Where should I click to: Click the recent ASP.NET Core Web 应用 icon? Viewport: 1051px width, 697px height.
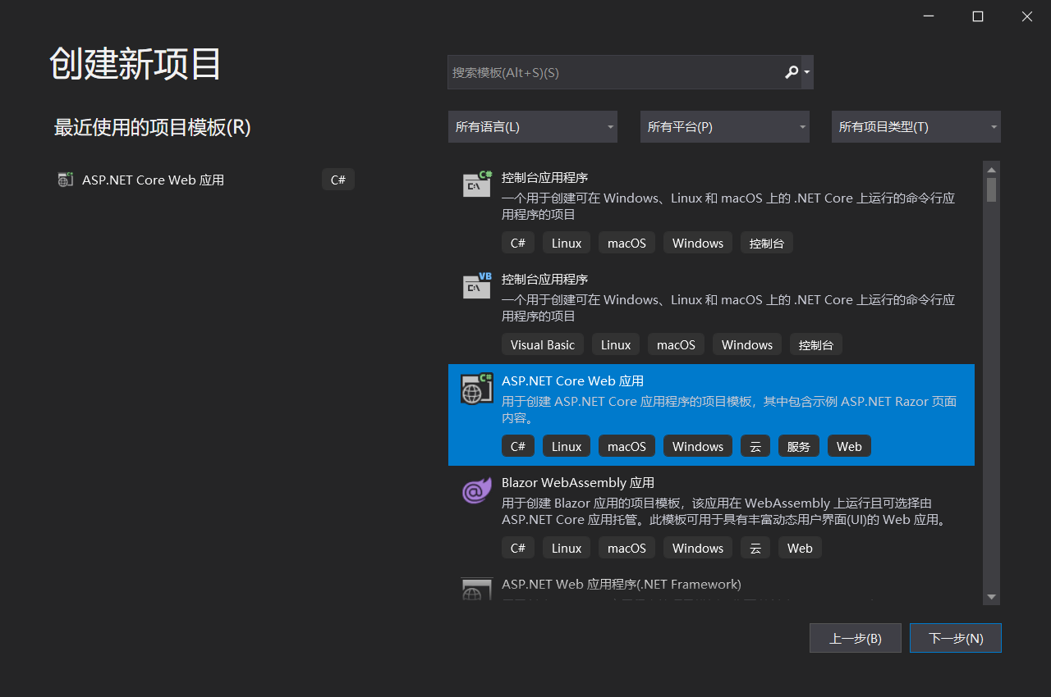pyautogui.click(x=65, y=180)
